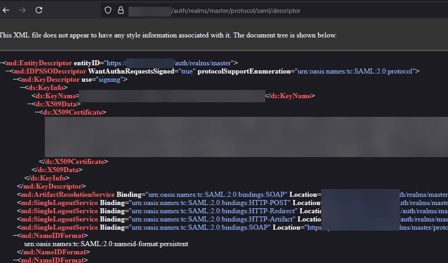This screenshot has width=448, height=263.
Task: Show site security via padlock icon
Action: click(x=121, y=11)
